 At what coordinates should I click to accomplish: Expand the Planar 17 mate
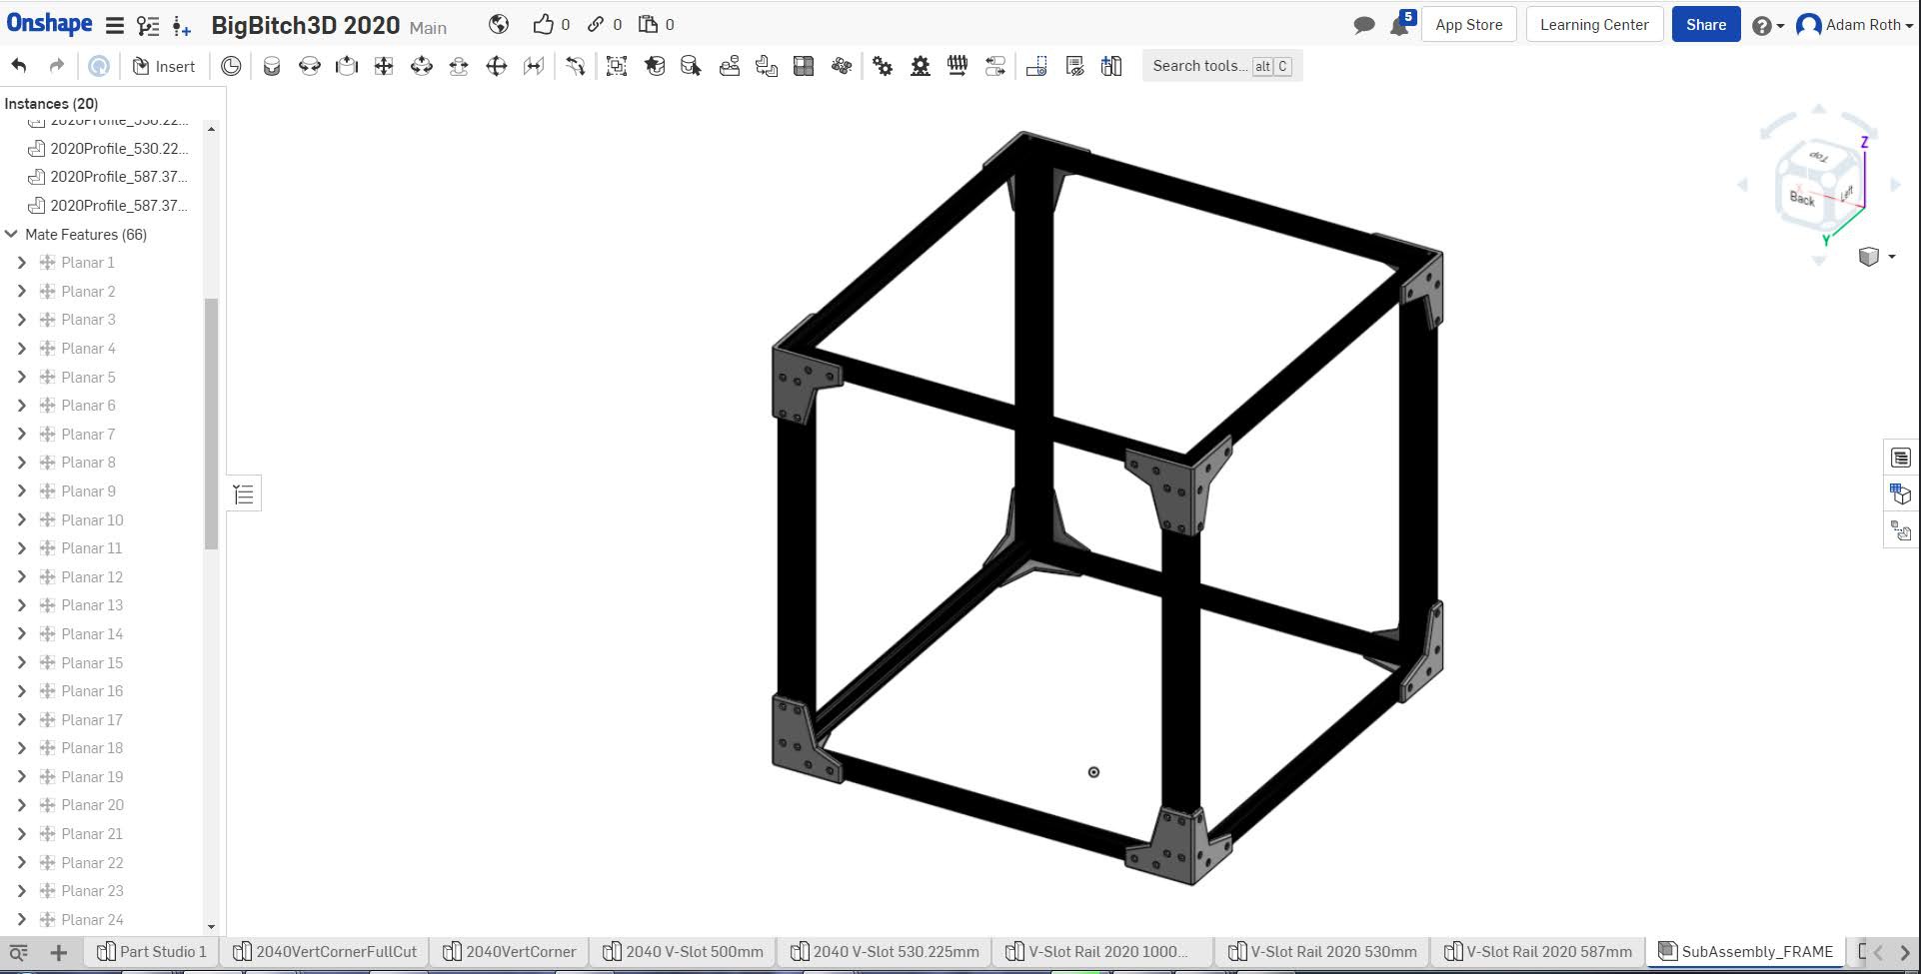(x=22, y=719)
